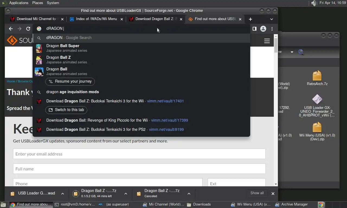Click the page vertical scrollbar thumb

(x=276, y=45)
